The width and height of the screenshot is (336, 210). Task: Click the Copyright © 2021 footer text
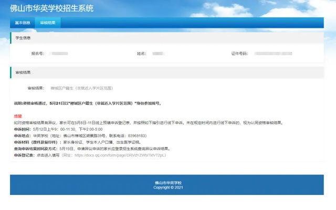tap(168, 187)
